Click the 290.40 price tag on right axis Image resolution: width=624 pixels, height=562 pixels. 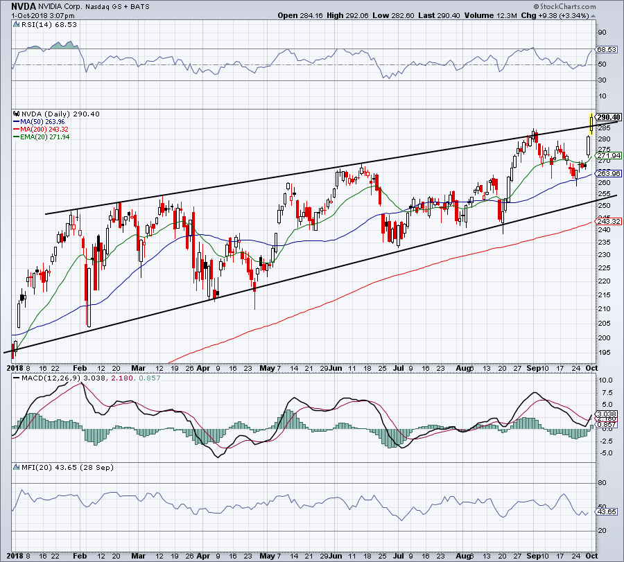(609, 117)
